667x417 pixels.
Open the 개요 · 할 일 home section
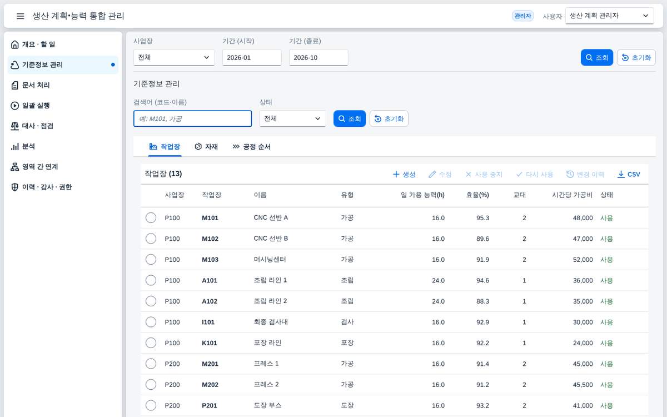[x=63, y=44]
